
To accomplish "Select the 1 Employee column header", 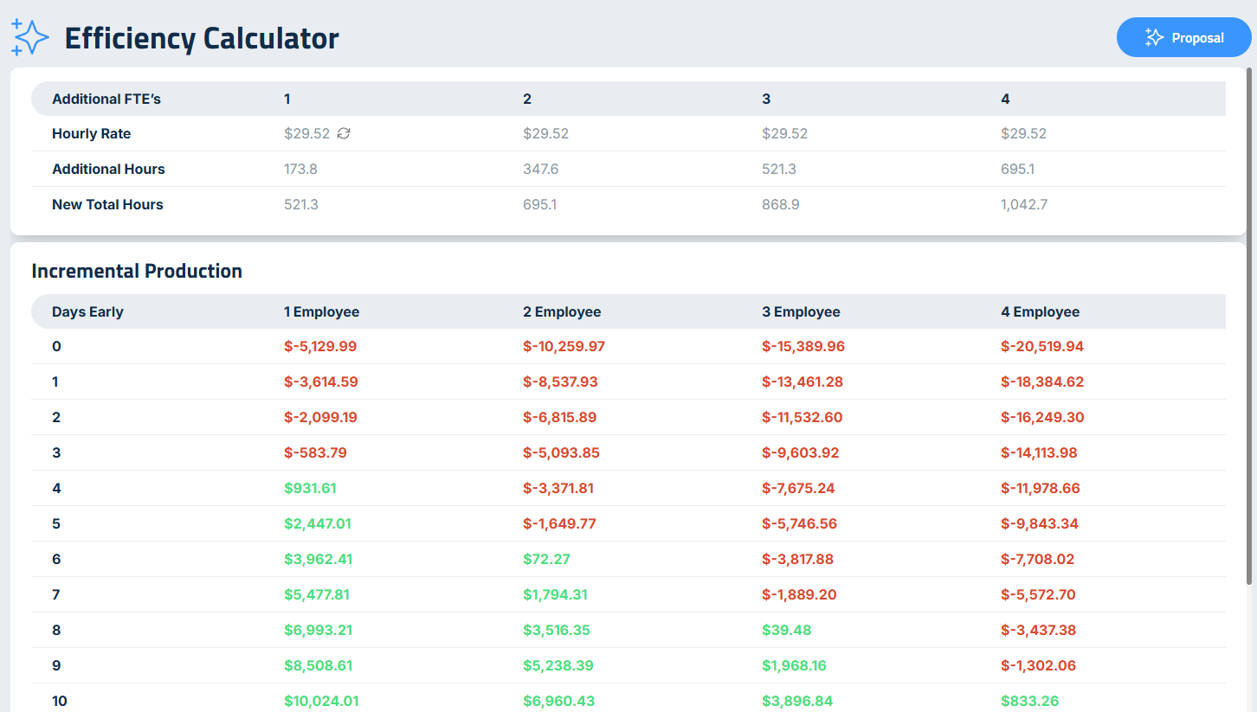I will [321, 311].
